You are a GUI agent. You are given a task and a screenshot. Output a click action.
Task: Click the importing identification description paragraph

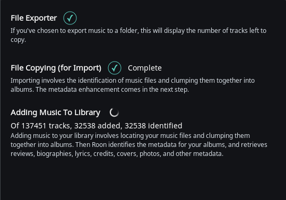(133, 85)
